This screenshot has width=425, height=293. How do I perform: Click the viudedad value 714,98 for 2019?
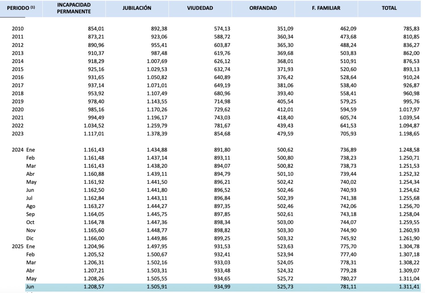tap(222, 102)
